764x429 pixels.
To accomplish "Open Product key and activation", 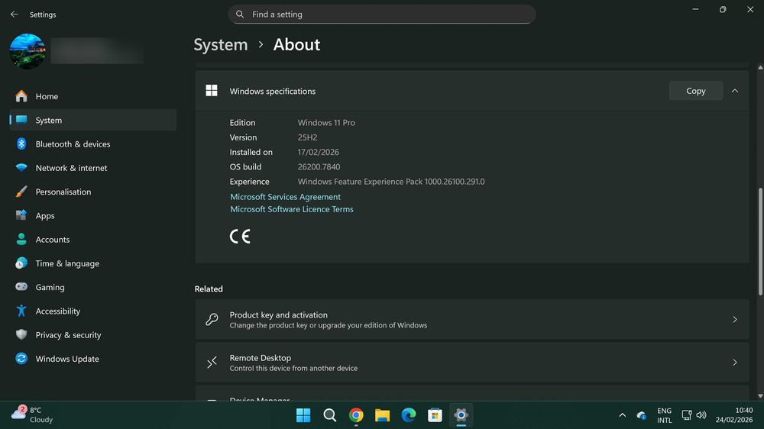I will [471, 319].
